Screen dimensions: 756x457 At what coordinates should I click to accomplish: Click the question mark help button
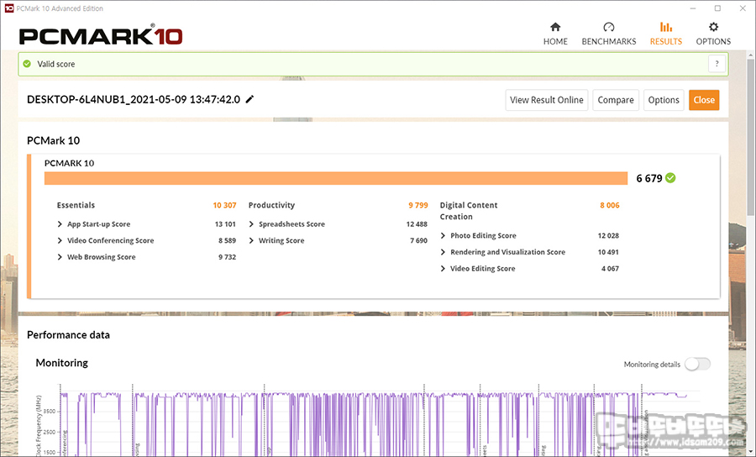click(x=717, y=64)
